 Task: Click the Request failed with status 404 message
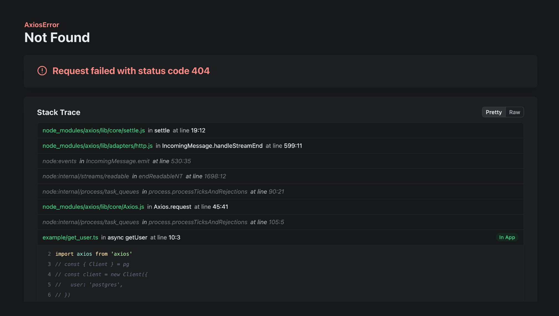point(131,71)
